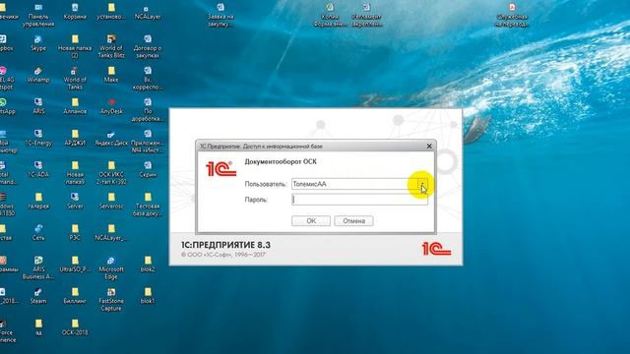The image size is (630, 354).
Task: Select the АРДЖИ folder
Action: 75,139
